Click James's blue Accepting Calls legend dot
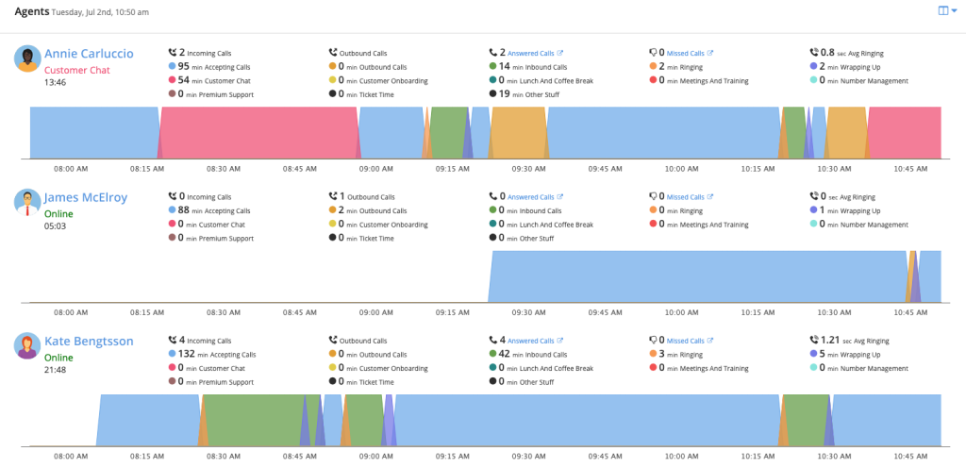966x468 pixels. click(x=173, y=210)
